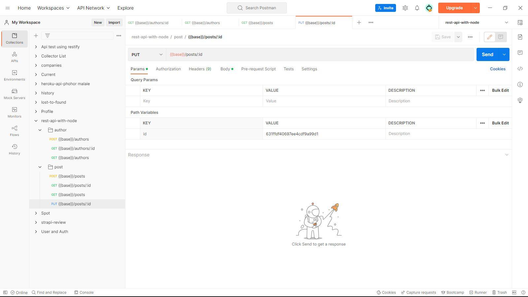
Task: Open the Collections sidebar panel
Action: pos(15,38)
